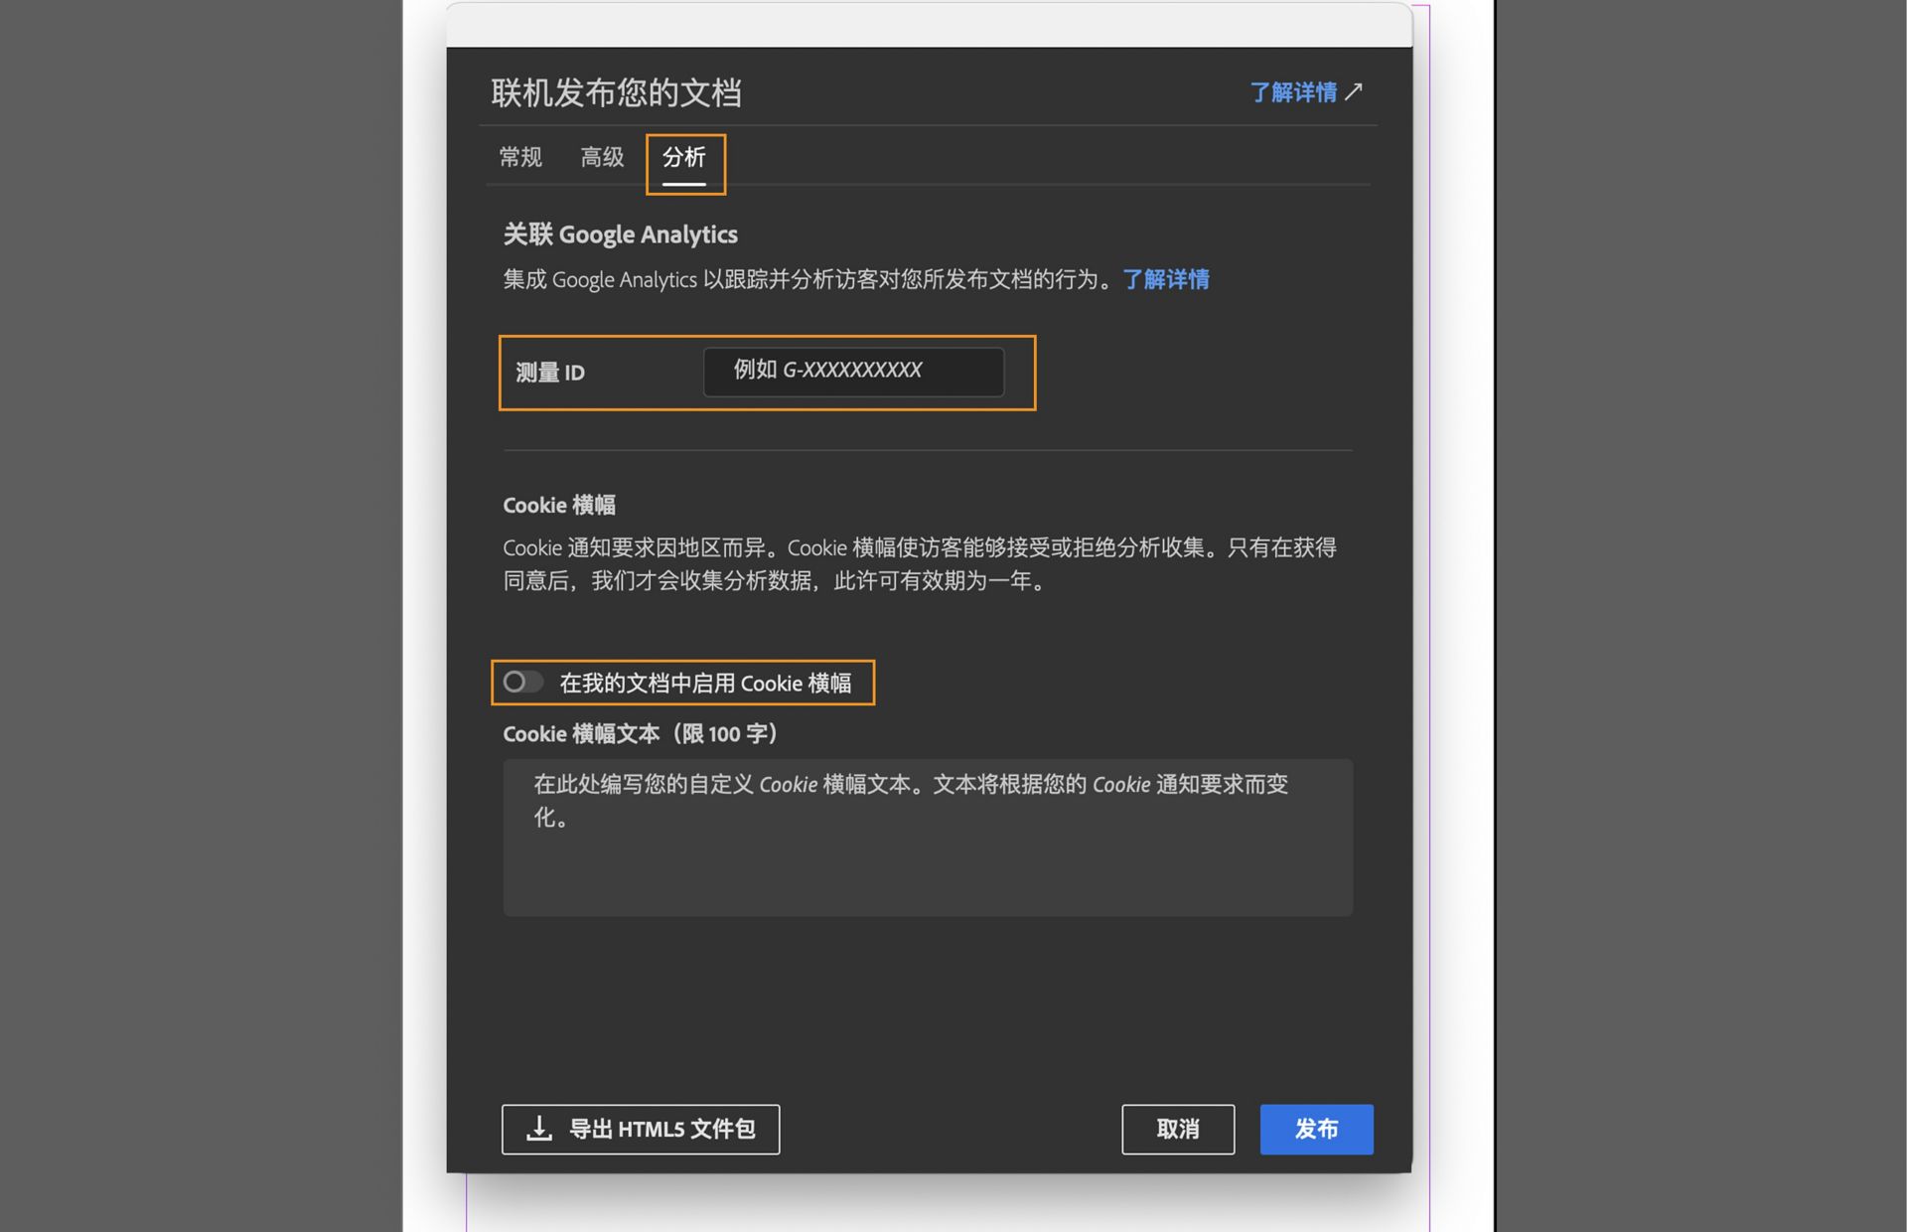Click the toggle switch knob for Cookie banner
Screen dimensions: 1907x1232
[x=515, y=683]
